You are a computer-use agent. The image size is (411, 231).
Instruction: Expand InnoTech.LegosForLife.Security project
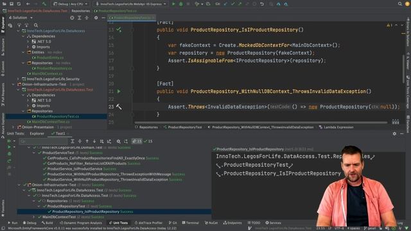(x=18, y=79)
